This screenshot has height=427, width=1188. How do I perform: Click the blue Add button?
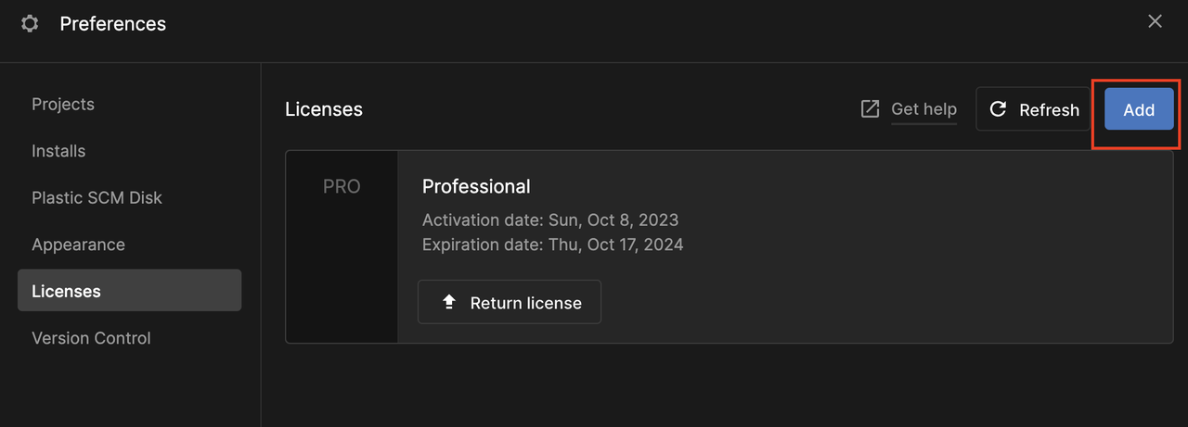(1139, 109)
